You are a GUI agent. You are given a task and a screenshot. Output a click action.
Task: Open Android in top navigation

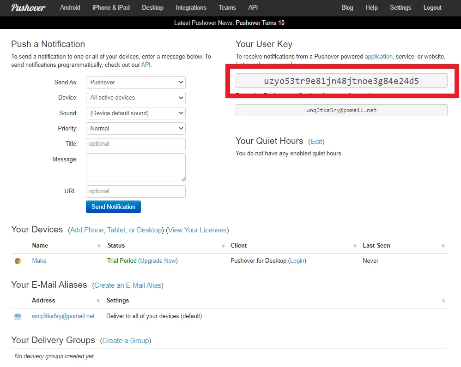(70, 8)
